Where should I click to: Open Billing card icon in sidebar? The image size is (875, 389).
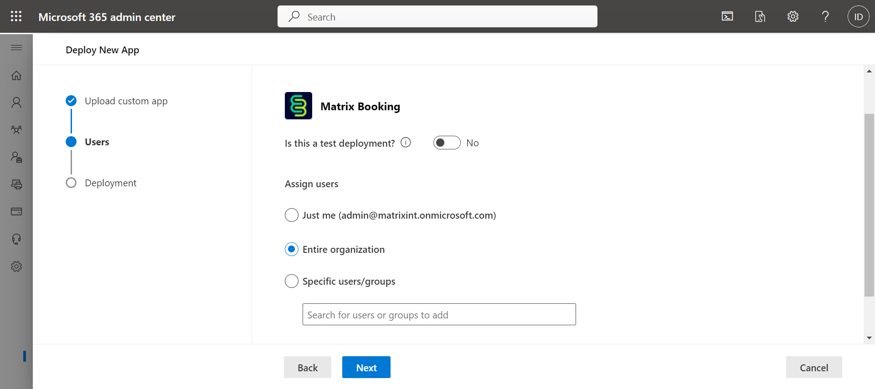(x=16, y=211)
